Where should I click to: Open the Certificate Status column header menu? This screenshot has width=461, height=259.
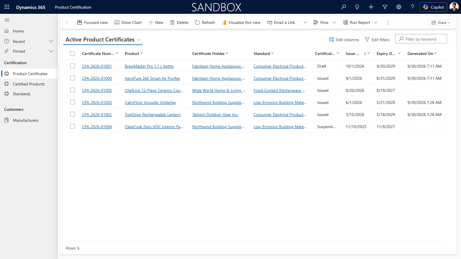(327, 54)
